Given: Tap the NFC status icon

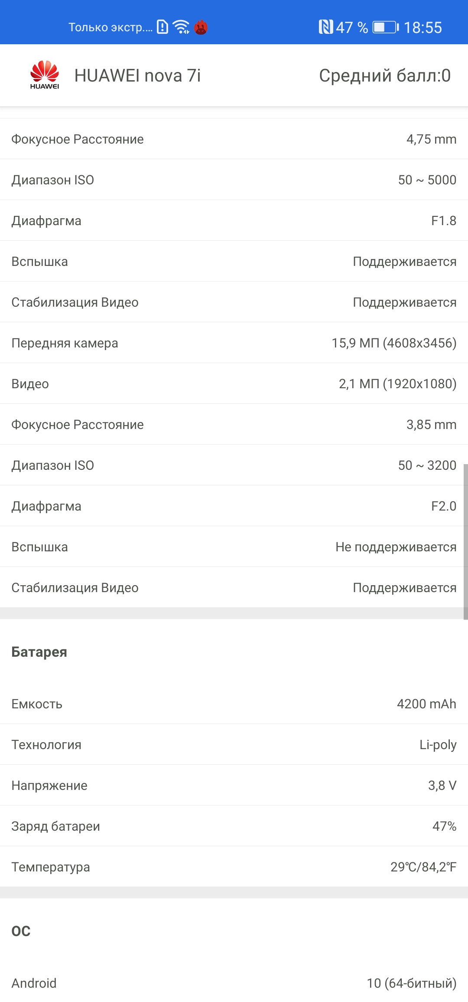Looking at the screenshot, I should pyautogui.click(x=326, y=27).
